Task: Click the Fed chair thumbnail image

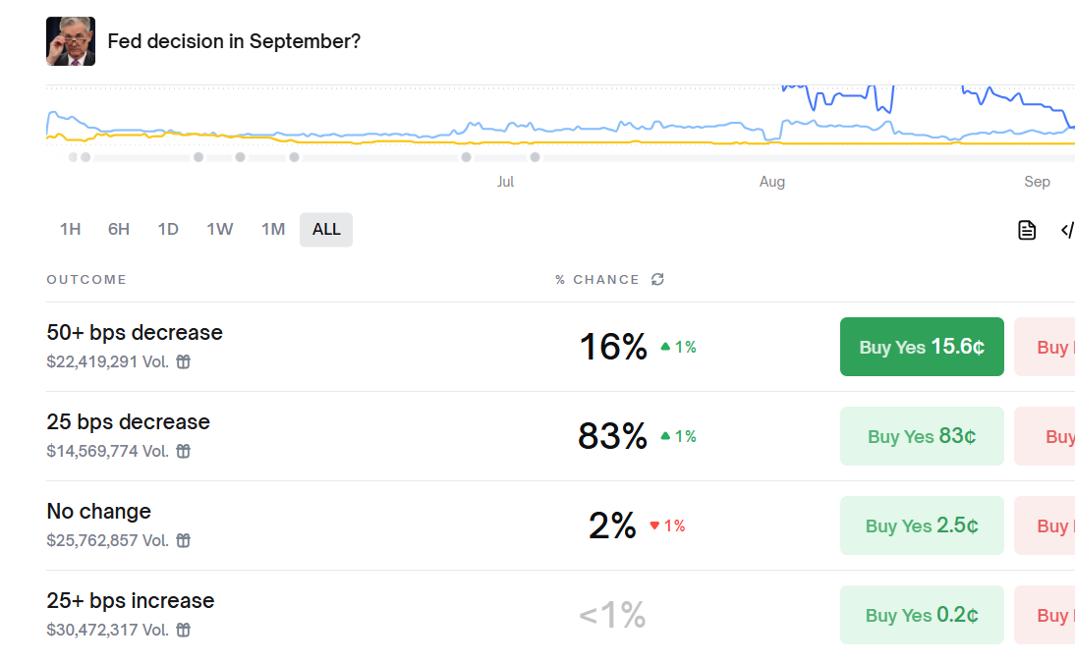Action: pyautogui.click(x=71, y=41)
